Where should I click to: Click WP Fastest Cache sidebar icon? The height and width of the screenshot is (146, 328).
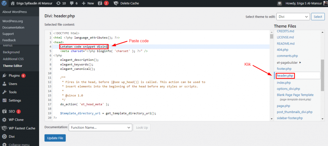[4, 128]
